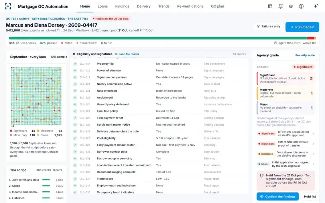Open the Loan file reader link

(x=127, y=54)
